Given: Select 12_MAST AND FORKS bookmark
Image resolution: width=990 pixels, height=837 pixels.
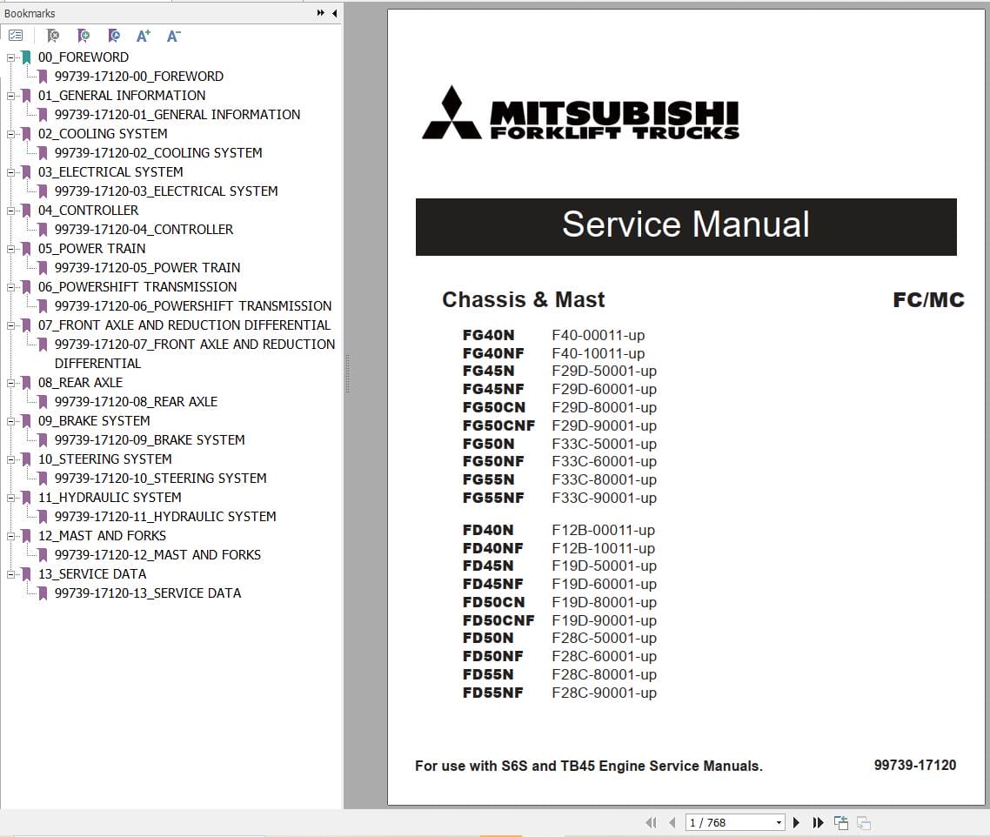Looking at the screenshot, I should tap(103, 536).
